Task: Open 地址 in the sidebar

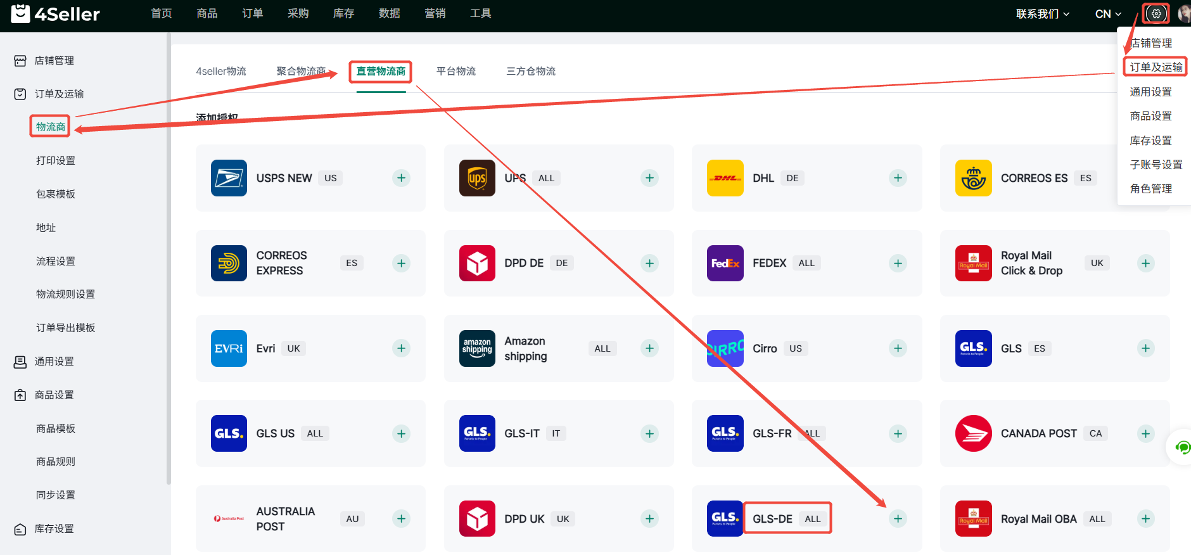Action: pyautogui.click(x=46, y=227)
